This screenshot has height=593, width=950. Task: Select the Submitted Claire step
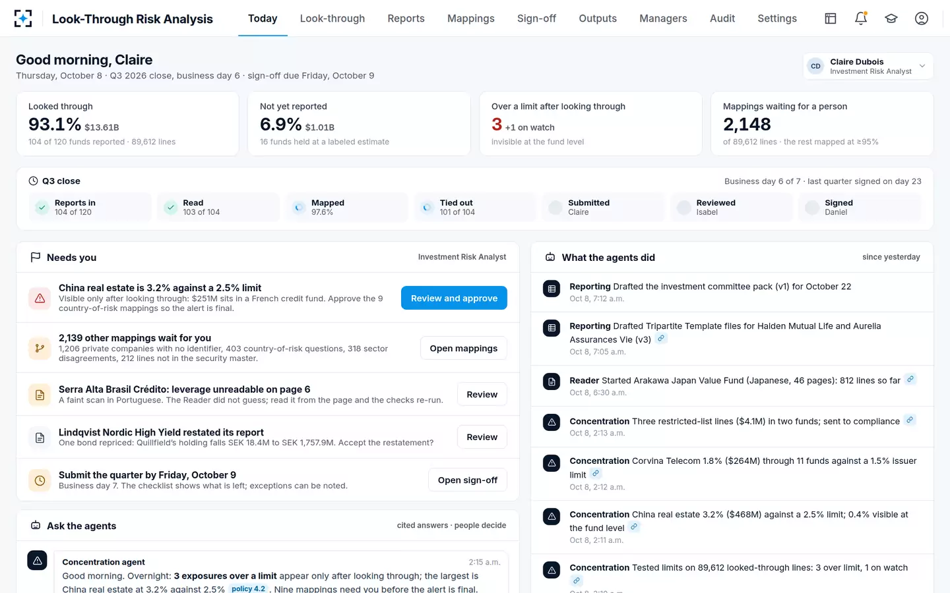(x=603, y=208)
